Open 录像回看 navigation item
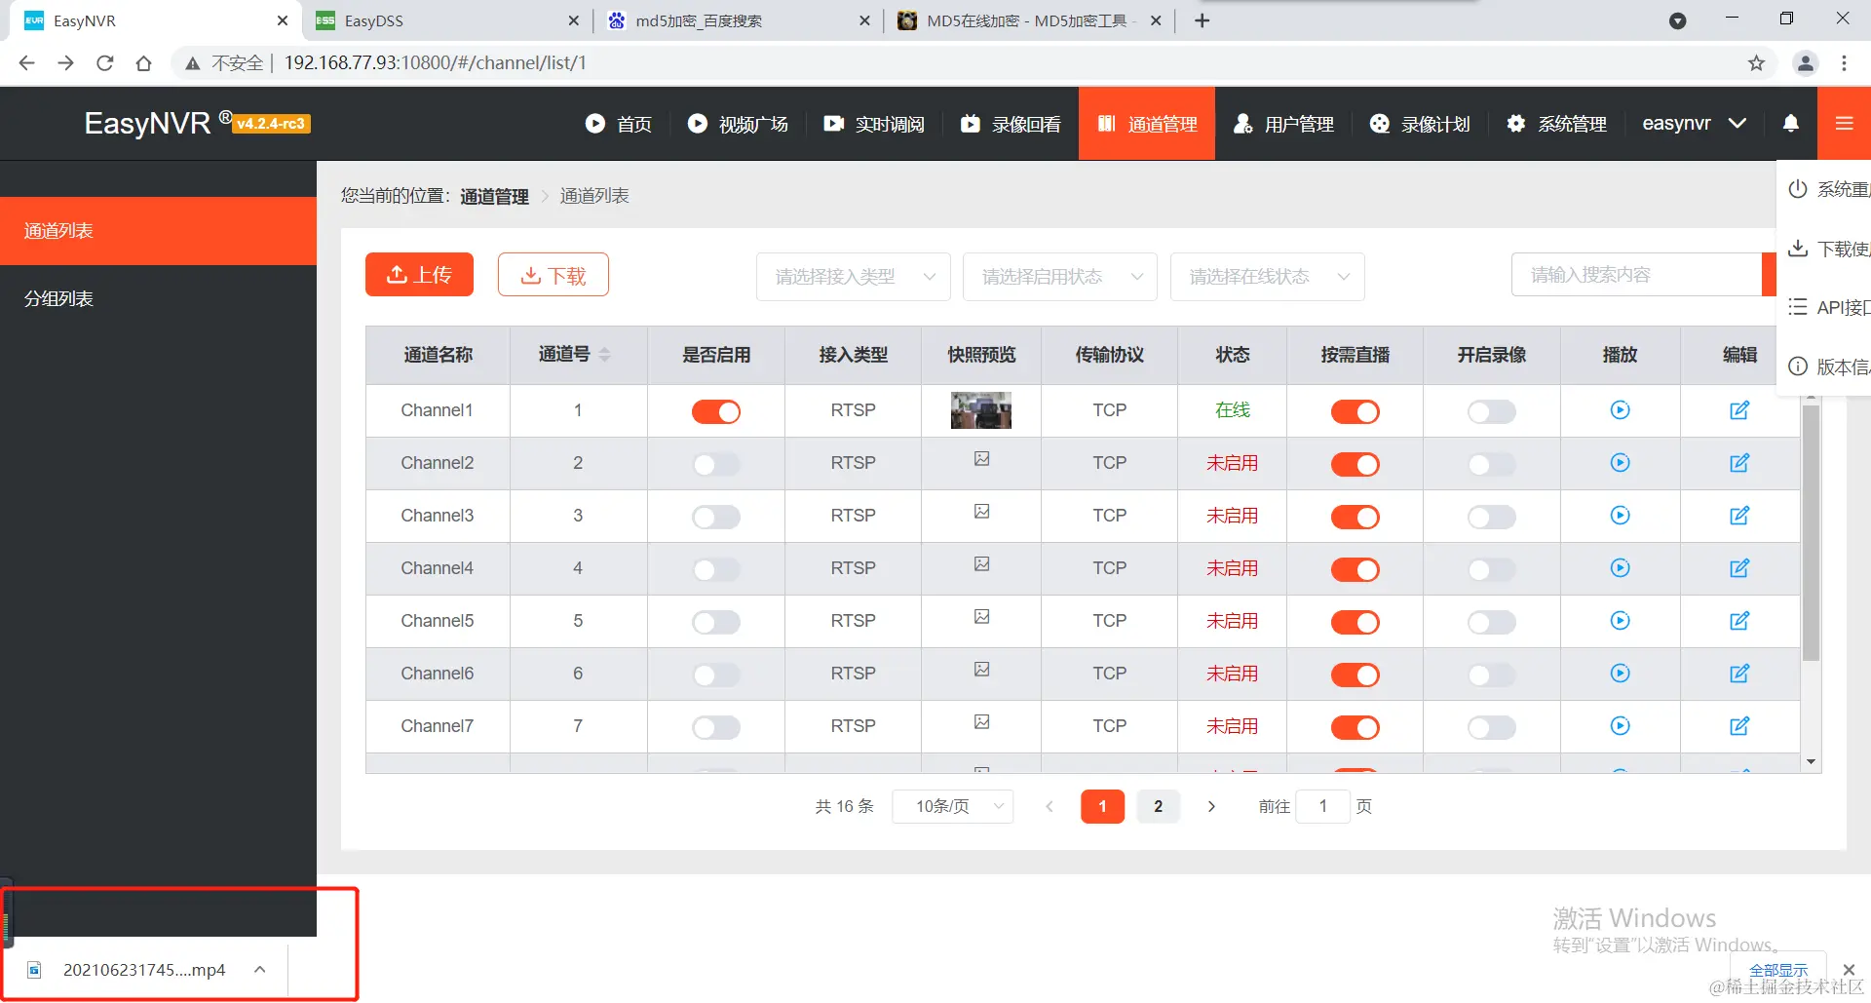1871x1003 pixels. (x=1011, y=124)
